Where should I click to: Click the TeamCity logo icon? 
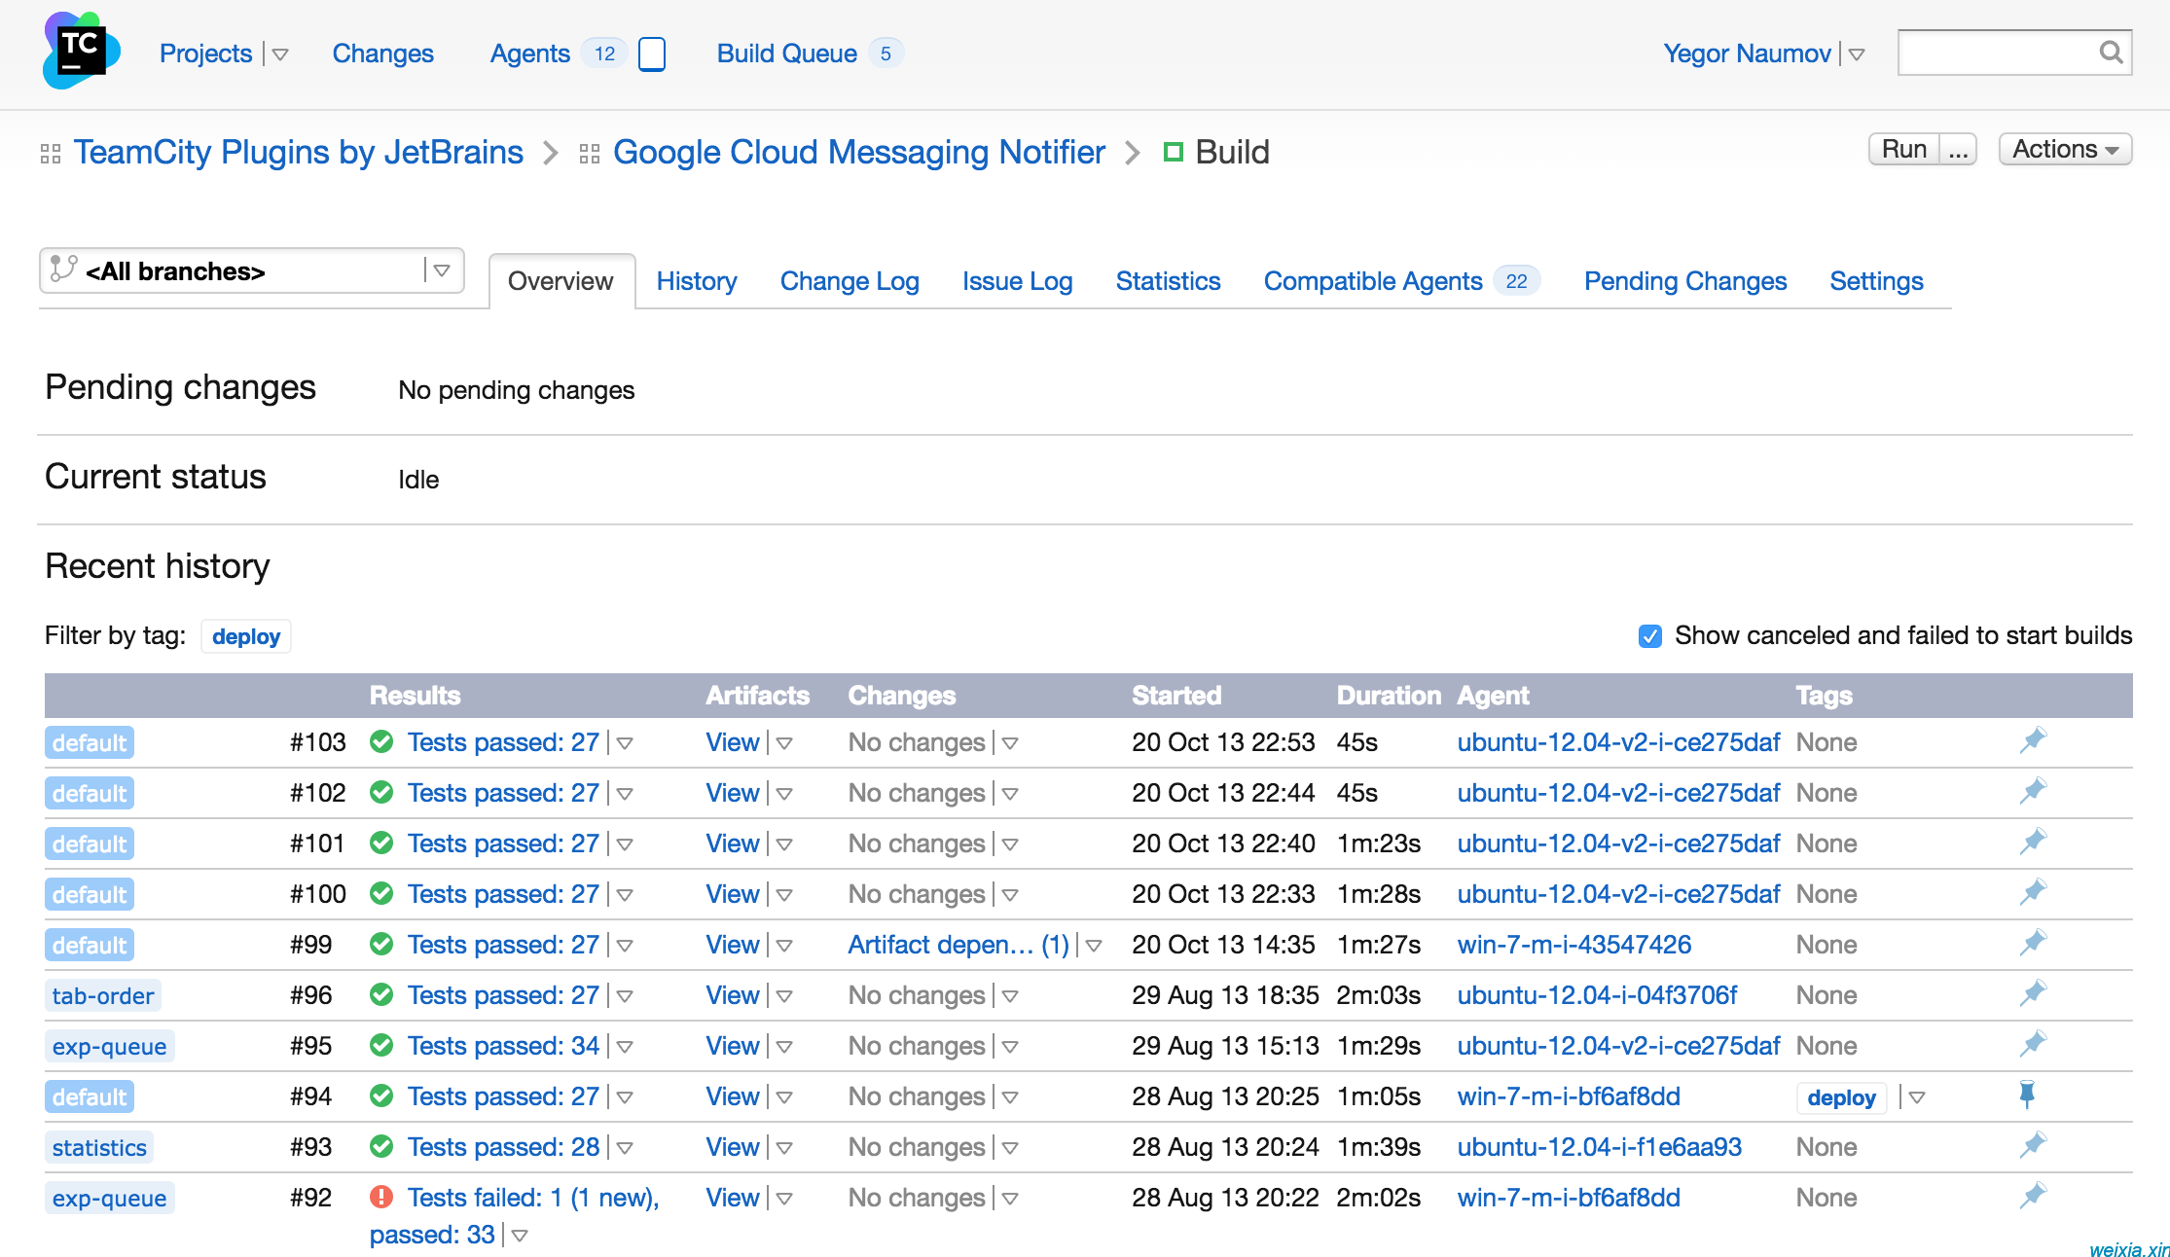[81, 51]
